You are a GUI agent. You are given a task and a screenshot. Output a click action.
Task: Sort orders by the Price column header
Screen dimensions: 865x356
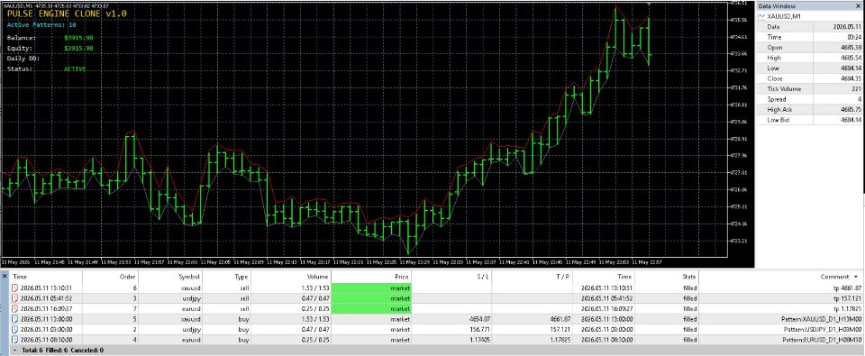pyautogui.click(x=371, y=277)
